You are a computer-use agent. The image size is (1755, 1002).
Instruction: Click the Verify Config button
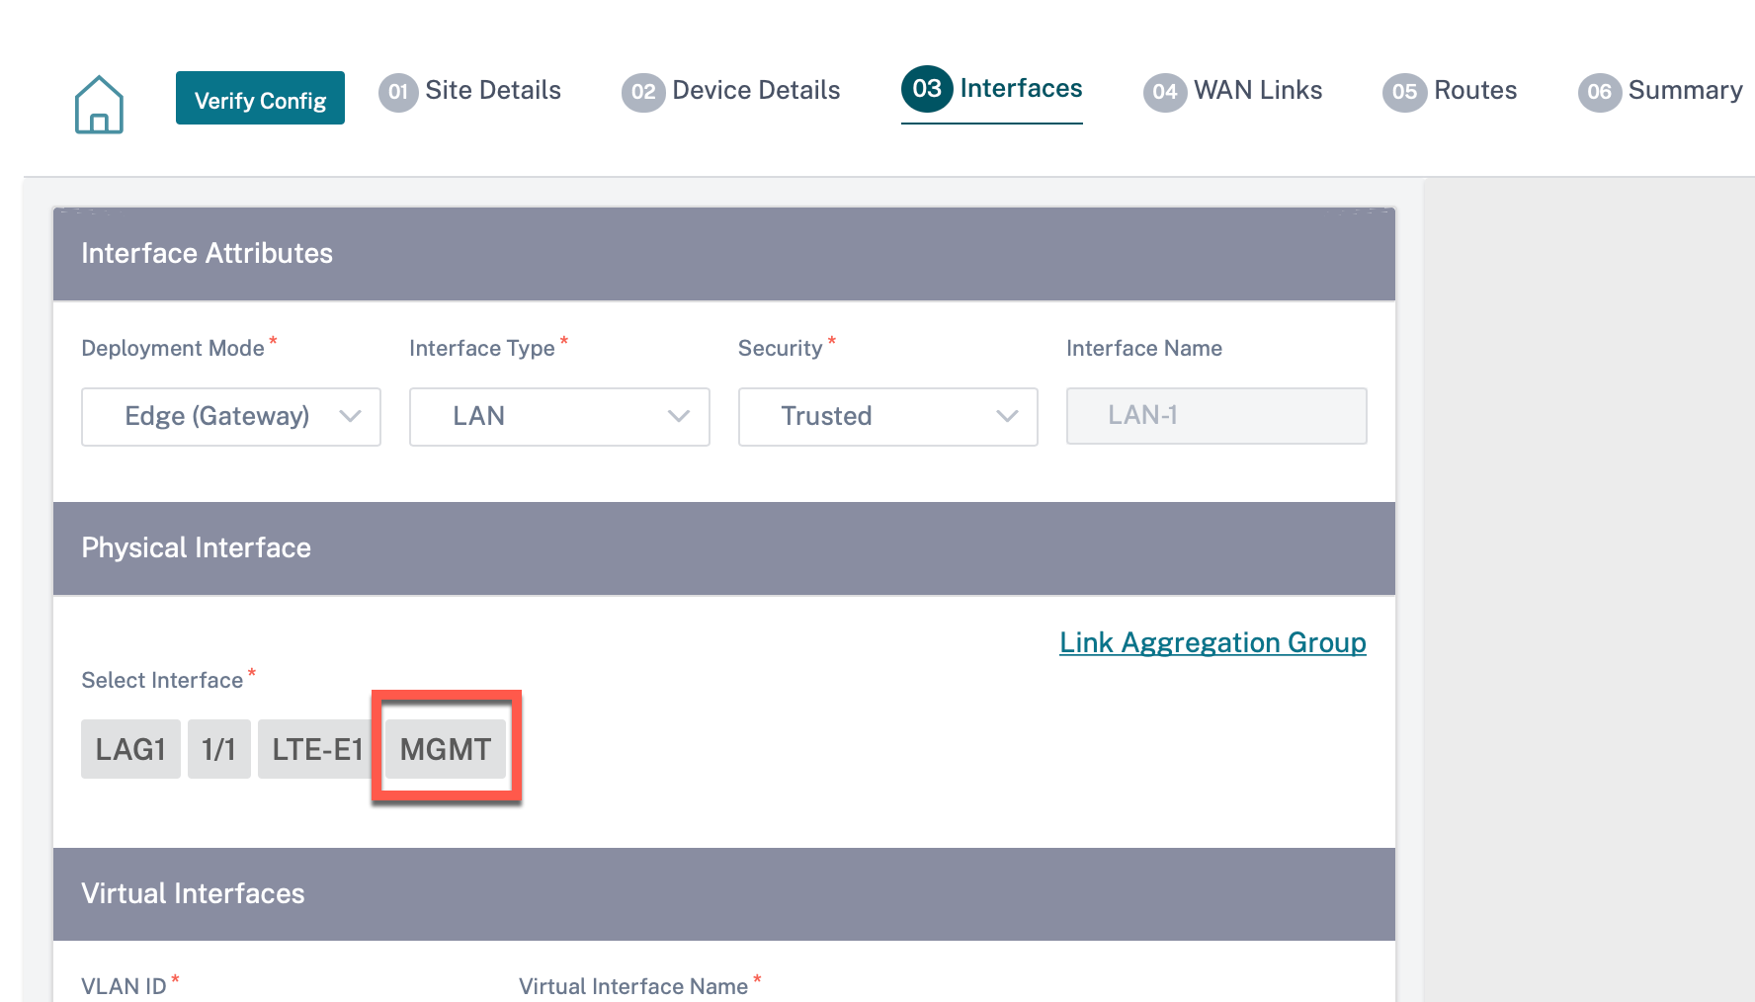260,98
